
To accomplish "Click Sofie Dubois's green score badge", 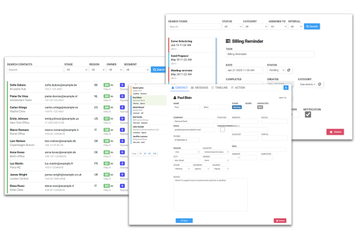I will (x=107, y=85).
